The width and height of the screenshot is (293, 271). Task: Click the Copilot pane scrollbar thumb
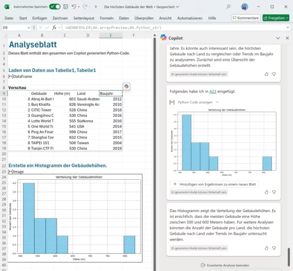coord(289,257)
